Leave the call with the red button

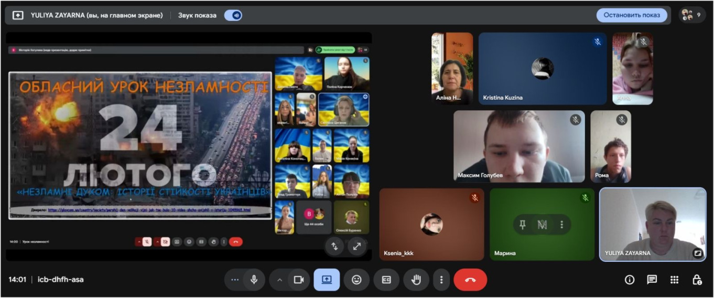click(x=470, y=280)
